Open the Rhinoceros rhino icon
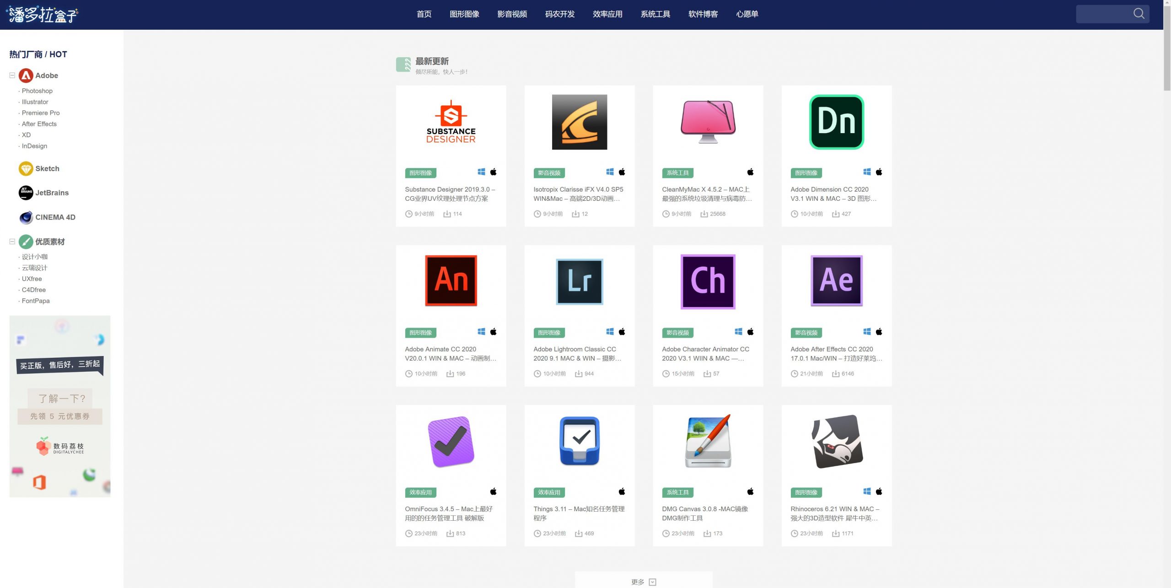Screen dimensions: 1171x588 pyautogui.click(x=837, y=442)
